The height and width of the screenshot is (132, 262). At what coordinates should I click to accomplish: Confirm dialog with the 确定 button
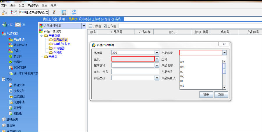[x=206, y=95]
